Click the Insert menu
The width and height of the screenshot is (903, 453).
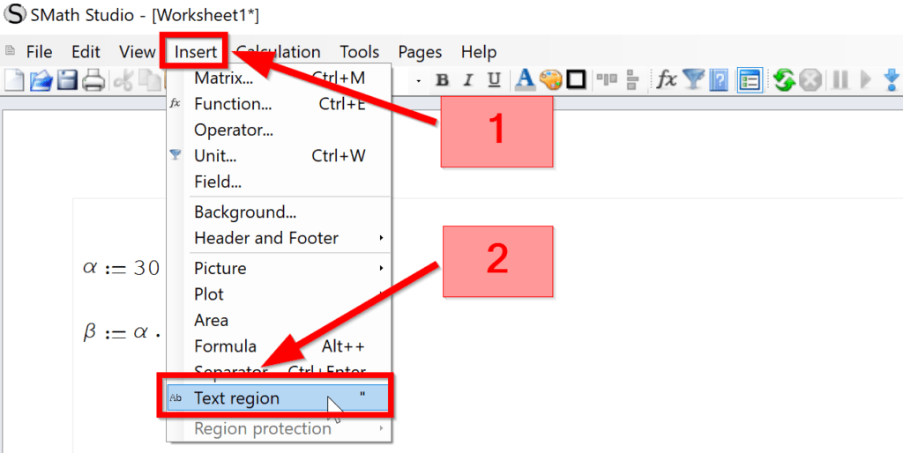point(196,52)
